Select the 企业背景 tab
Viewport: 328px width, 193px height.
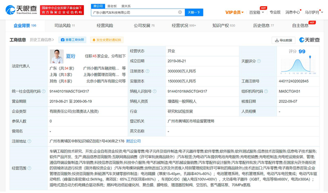[x=25, y=26]
